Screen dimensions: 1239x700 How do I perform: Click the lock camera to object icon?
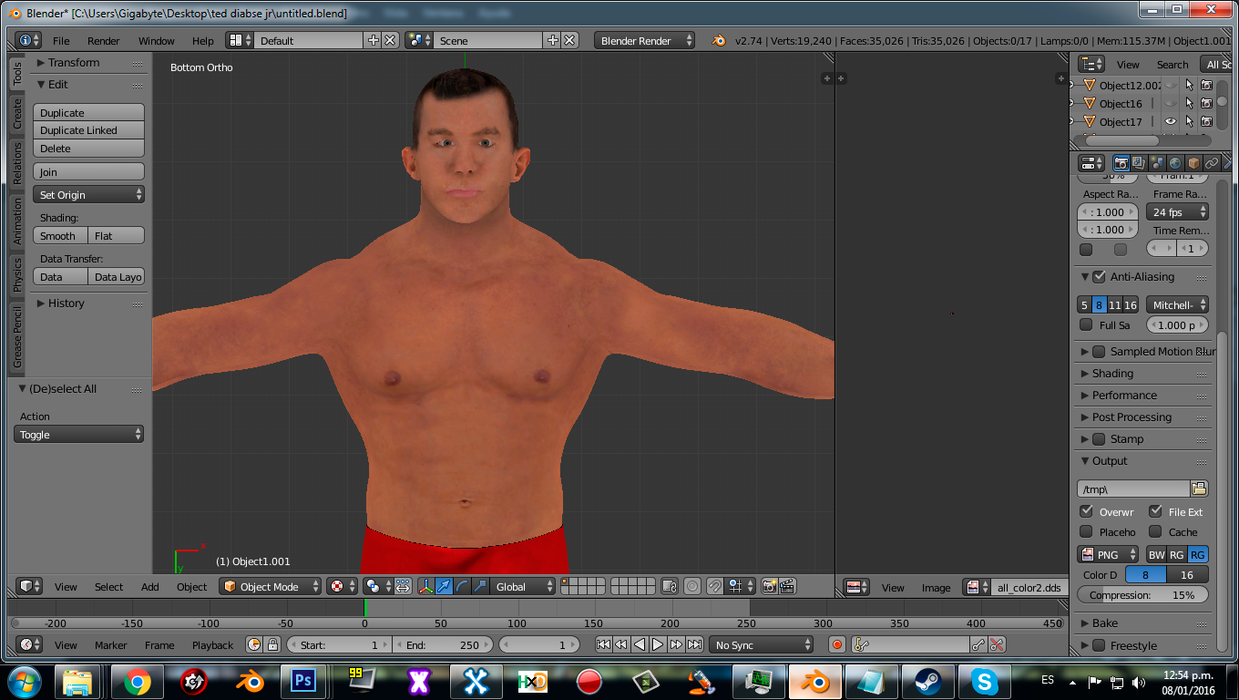(670, 586)
